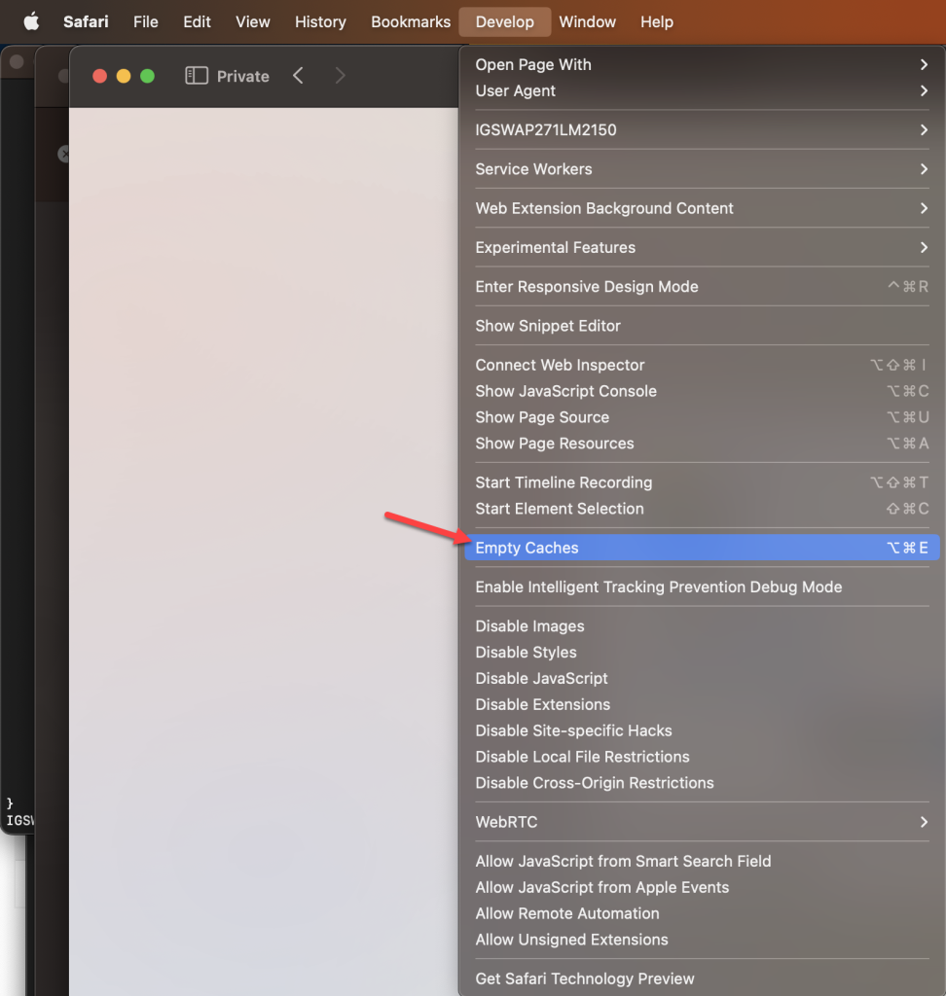Toggle Disable Site-specific Hacks
Image resolution: width=946 pixels, height=996 pixels.
pos(702,730)
